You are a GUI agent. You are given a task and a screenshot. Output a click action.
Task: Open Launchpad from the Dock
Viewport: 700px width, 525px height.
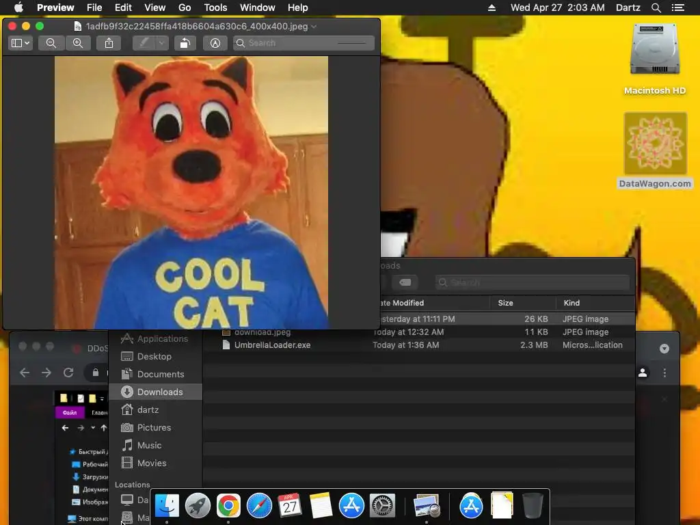[198, 506]
